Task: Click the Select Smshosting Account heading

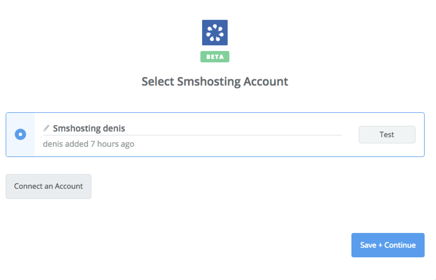Action: click(215, 81)
